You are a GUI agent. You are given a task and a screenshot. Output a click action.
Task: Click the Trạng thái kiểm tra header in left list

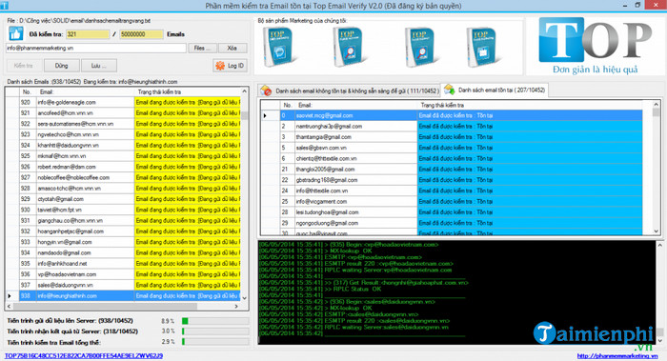click(x=188, y=91)
